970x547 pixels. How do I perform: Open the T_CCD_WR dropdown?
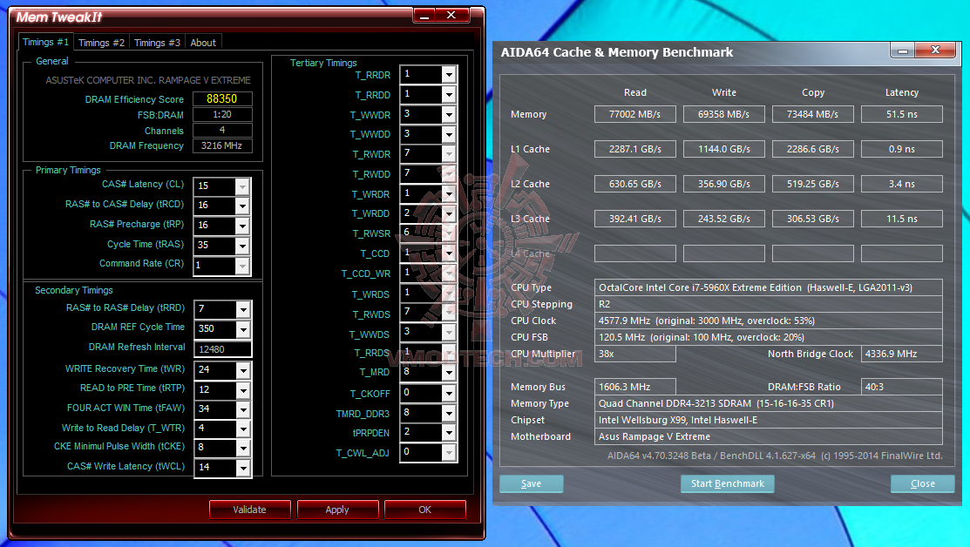click(449, 273)
